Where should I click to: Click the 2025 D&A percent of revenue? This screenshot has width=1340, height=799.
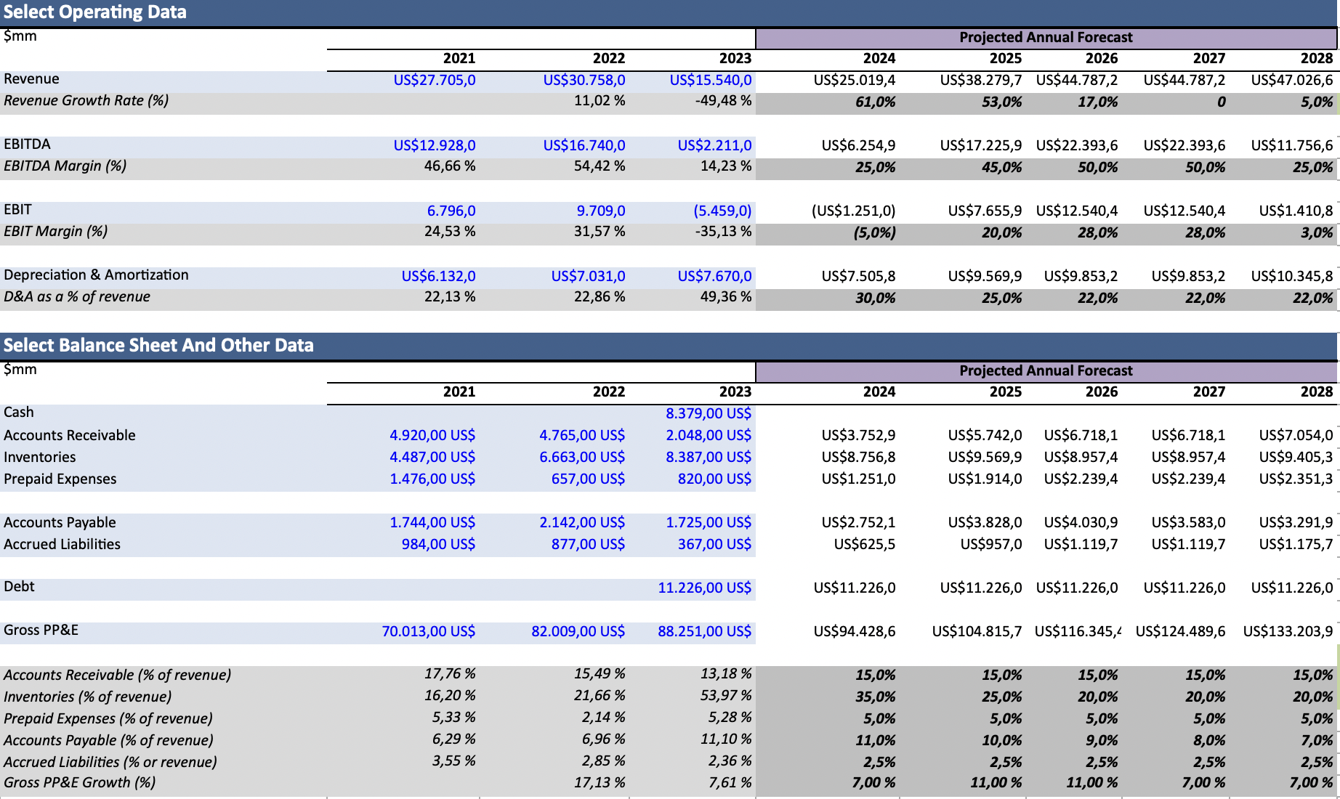pyautogui.click(x=1001, y=298)
